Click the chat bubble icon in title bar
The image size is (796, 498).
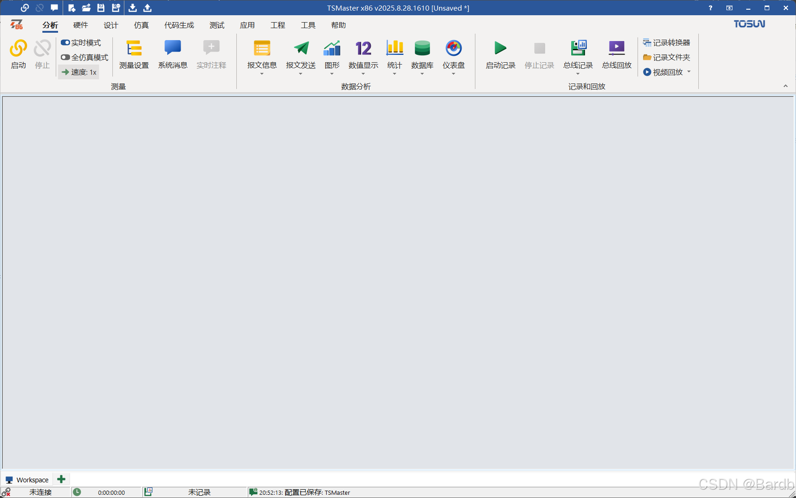[x=54, y=8]
